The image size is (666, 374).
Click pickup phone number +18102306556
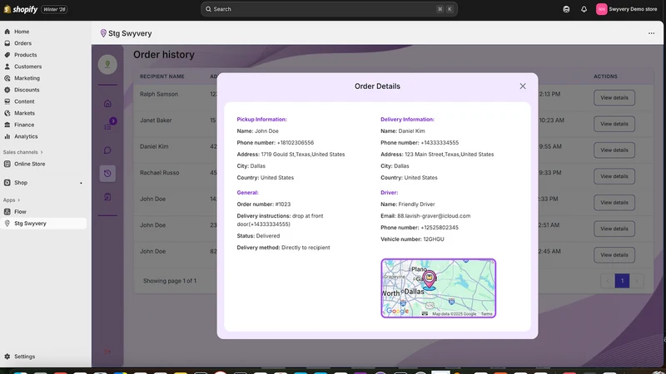[296, 143]
